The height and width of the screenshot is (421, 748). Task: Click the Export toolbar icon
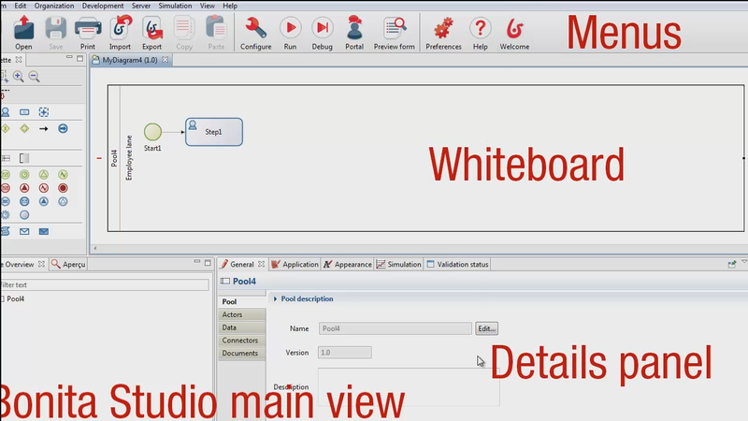tap(151, 30)
